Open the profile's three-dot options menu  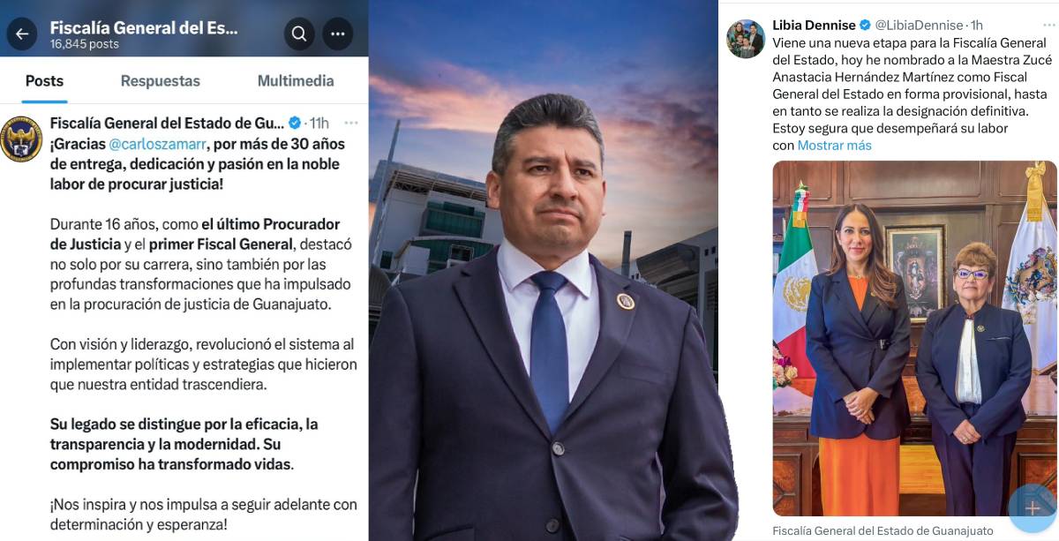coord(338,34)
